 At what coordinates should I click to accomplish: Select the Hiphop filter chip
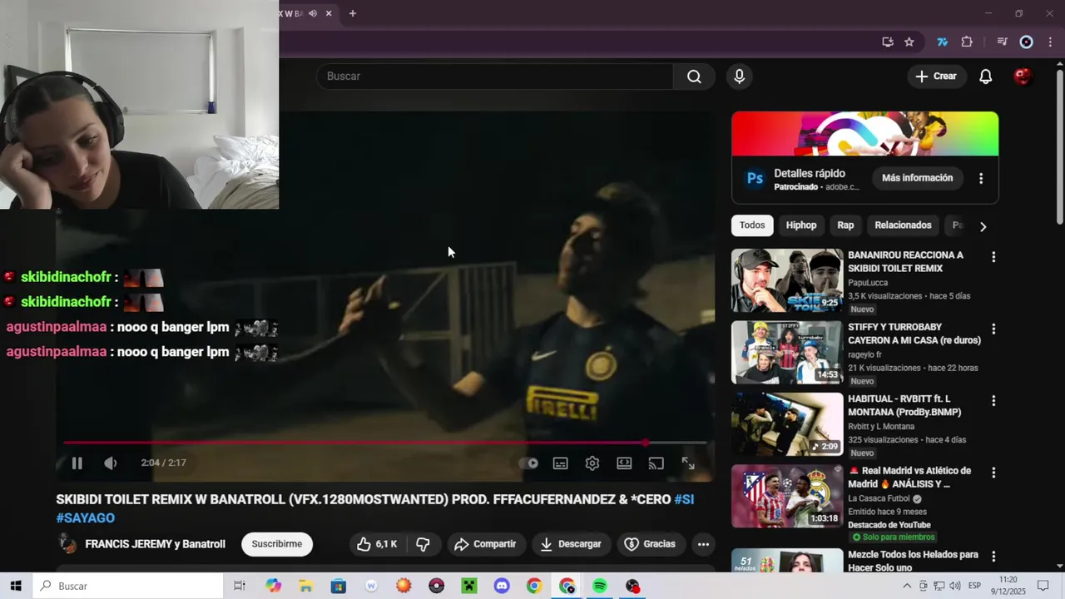pos(801,225)
